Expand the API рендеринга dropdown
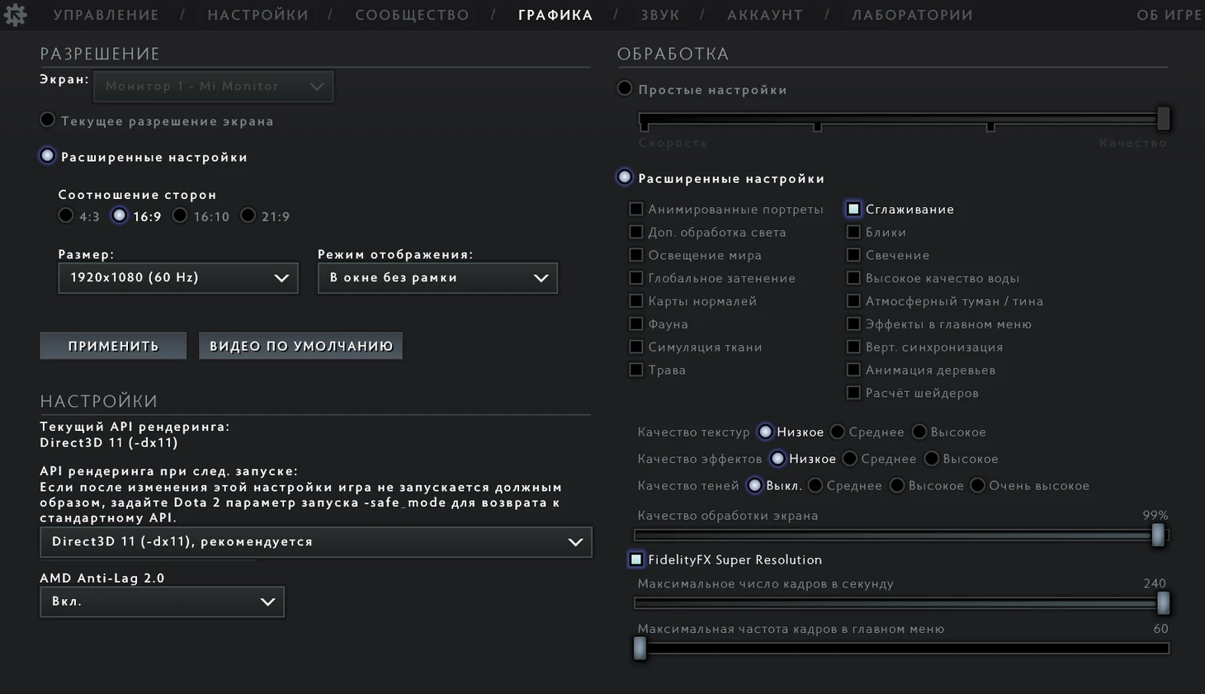This screenshot has width=1205, height=694. (315, 542)
